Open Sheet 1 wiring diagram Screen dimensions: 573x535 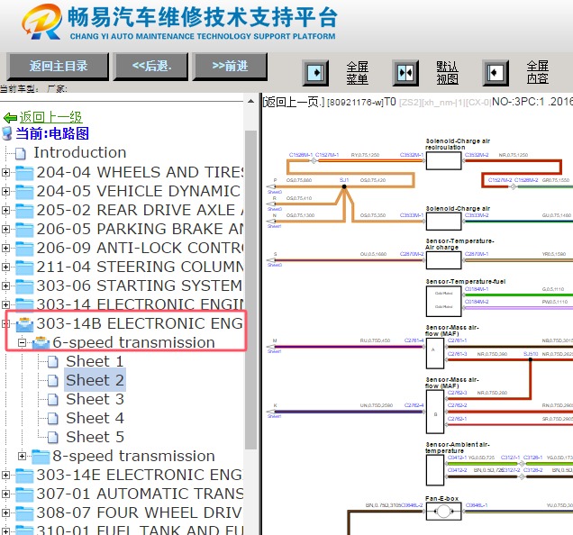point(95,361)
